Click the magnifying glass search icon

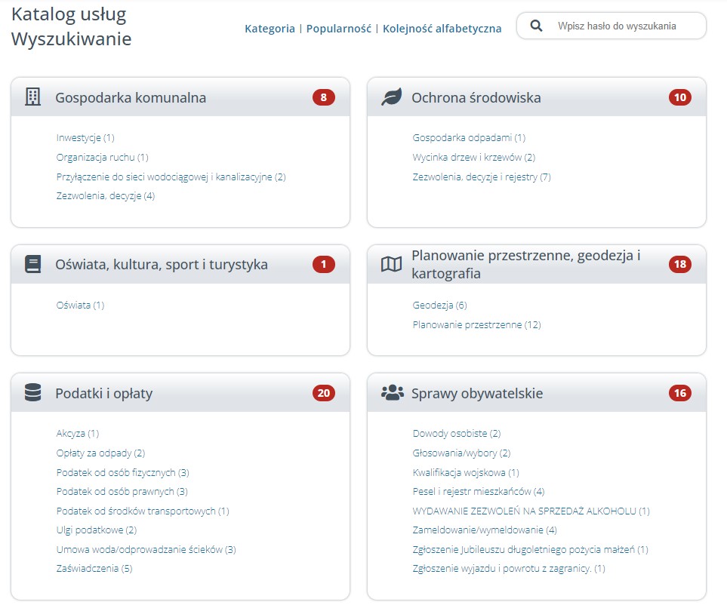pos(536,26)
